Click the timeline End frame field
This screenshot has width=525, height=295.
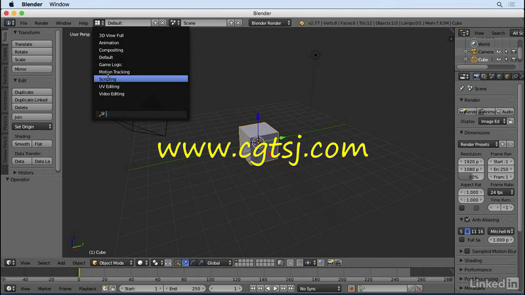pos(185,288)
